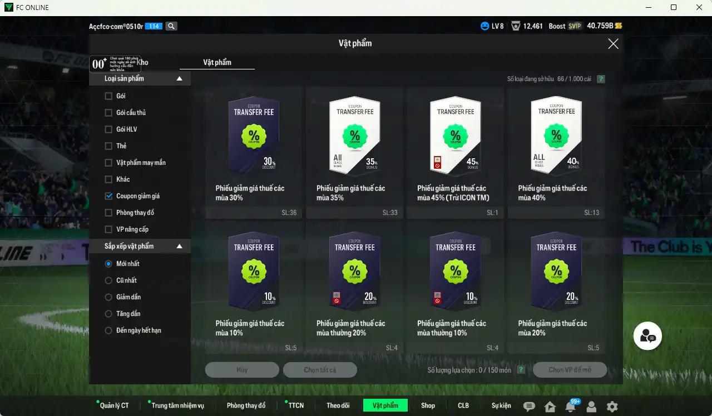
Task: Select the 35% transfer fee coupon card
Action: coord(354,153)
